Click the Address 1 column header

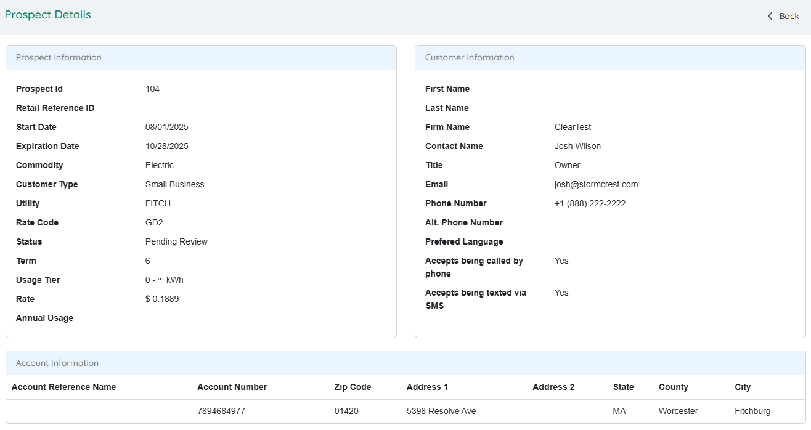coord(427,387)
